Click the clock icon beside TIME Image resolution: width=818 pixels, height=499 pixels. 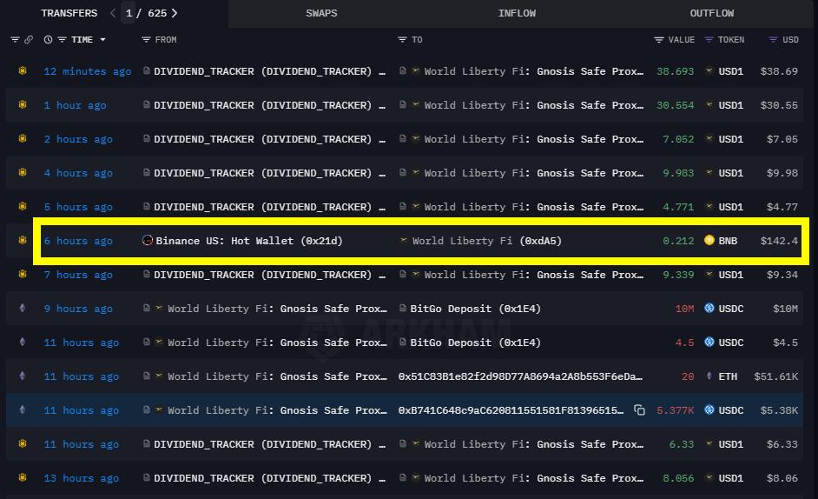click(x=48, y=40)
